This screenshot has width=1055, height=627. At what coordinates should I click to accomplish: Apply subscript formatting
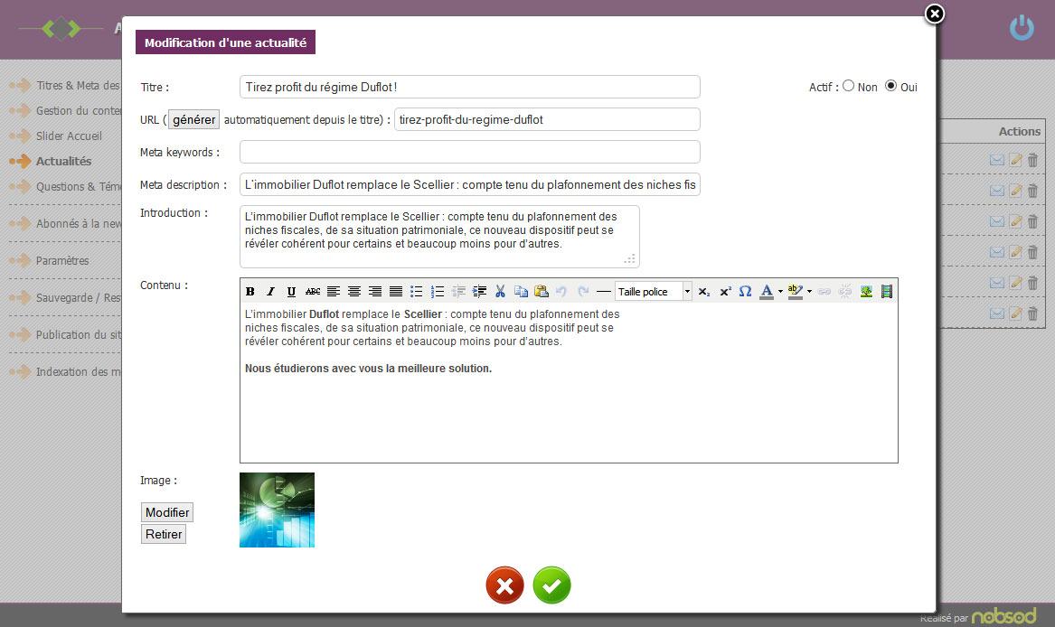coord(703,291)
